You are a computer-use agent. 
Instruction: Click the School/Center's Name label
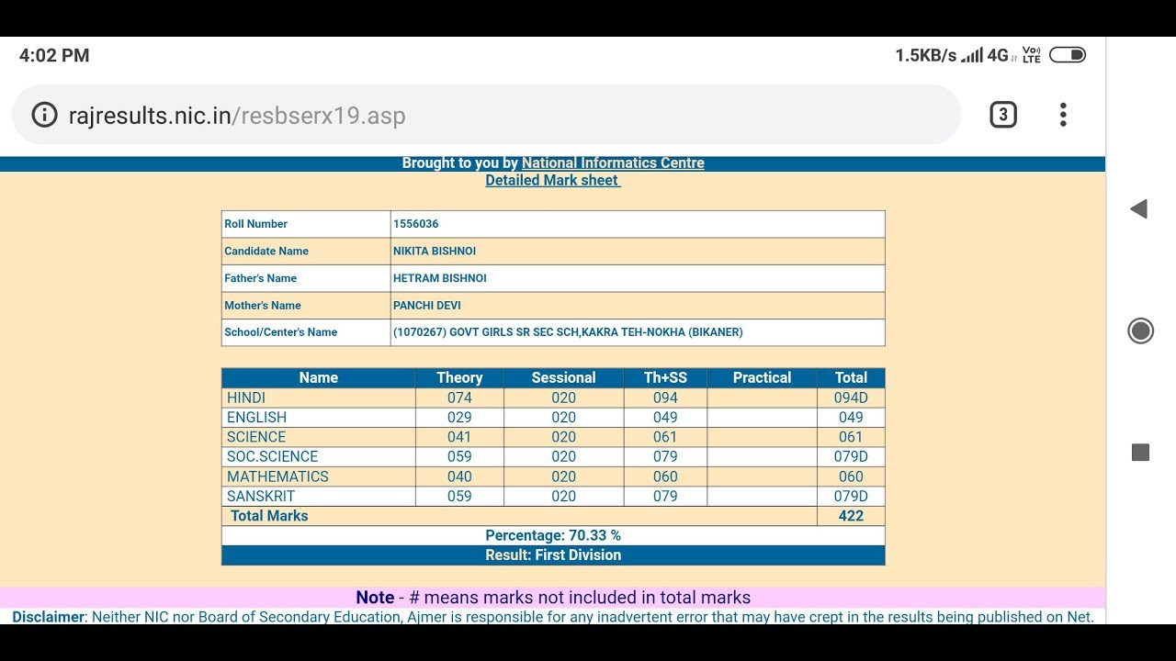[281, 332]
